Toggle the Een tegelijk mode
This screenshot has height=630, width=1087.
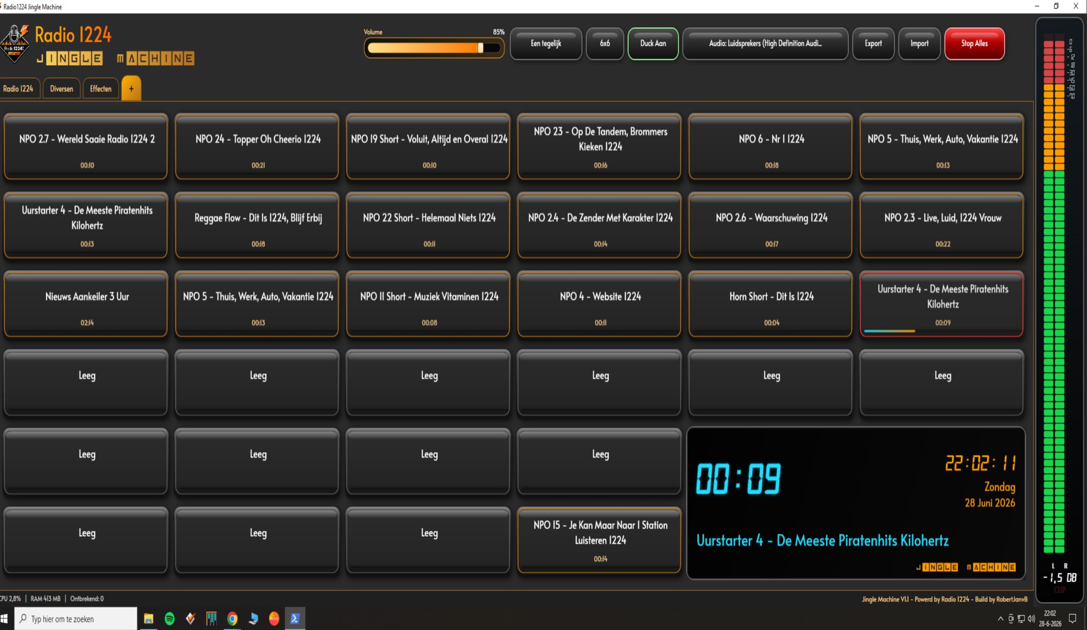point(546,44)
